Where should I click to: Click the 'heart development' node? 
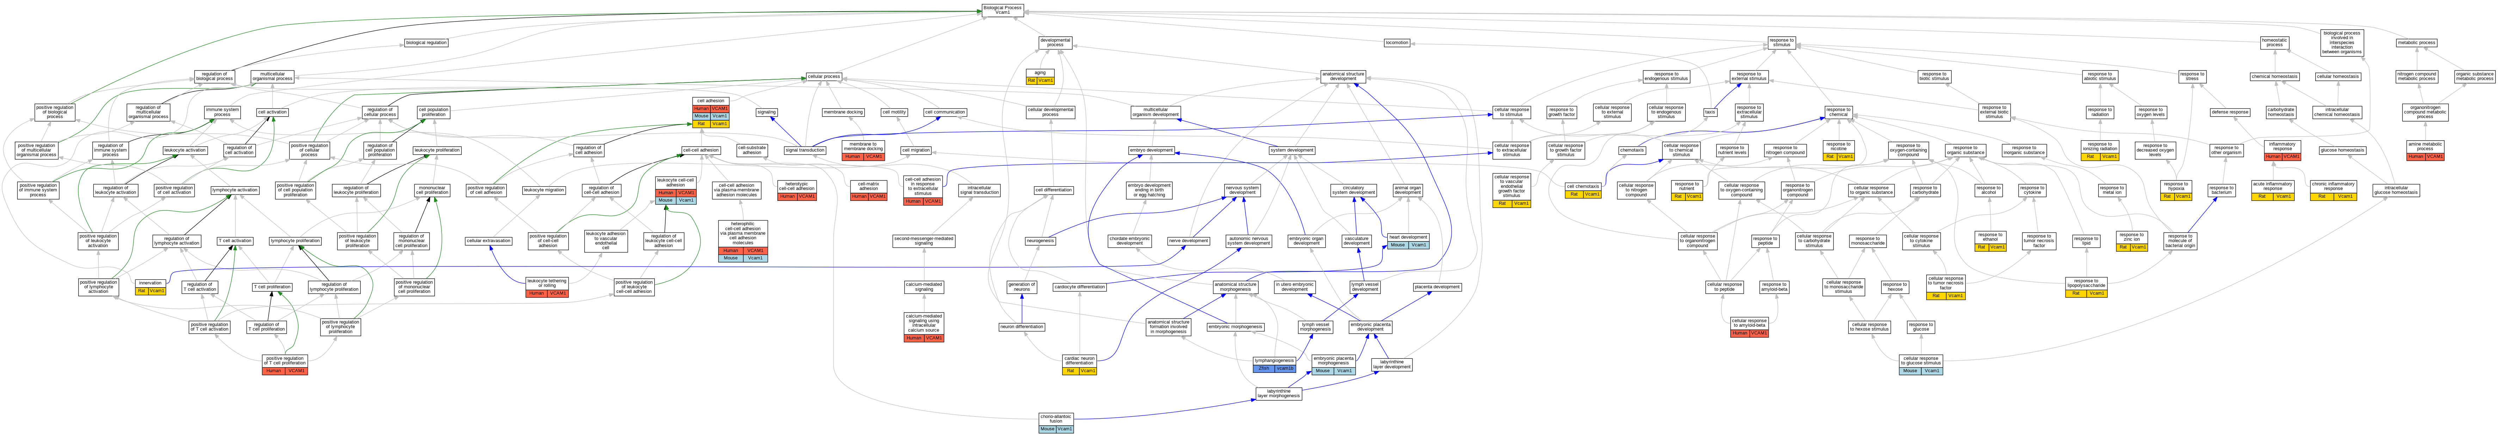point(1409,241)
